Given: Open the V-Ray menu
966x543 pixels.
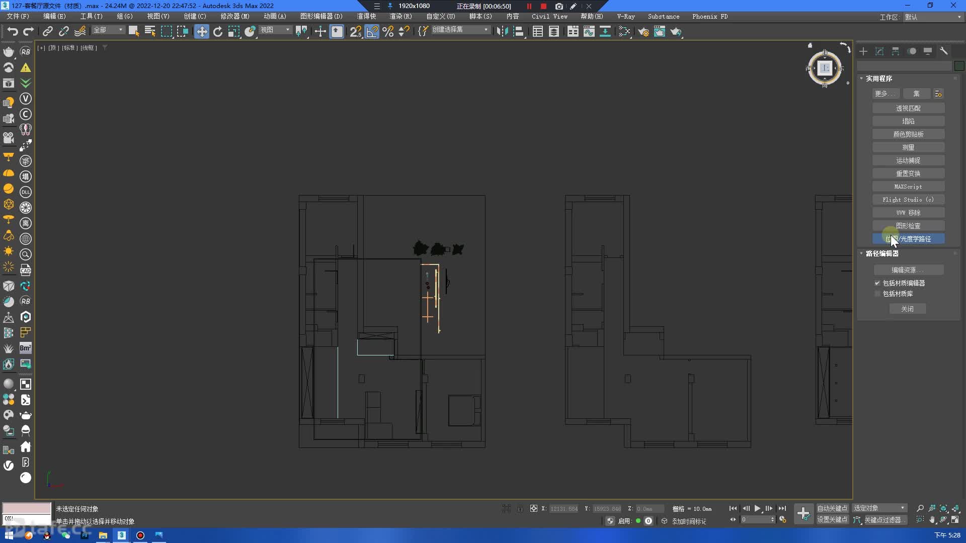Looking at the screenshot, I should [626, 17].
